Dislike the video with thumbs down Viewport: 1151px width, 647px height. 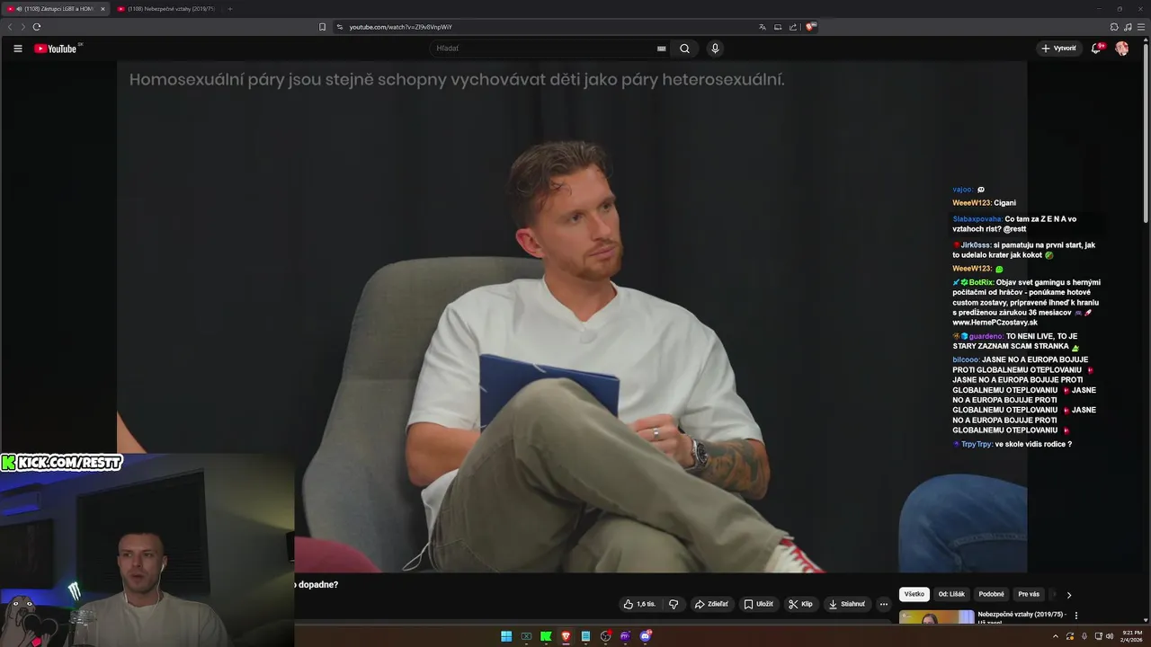click(674, 604)
